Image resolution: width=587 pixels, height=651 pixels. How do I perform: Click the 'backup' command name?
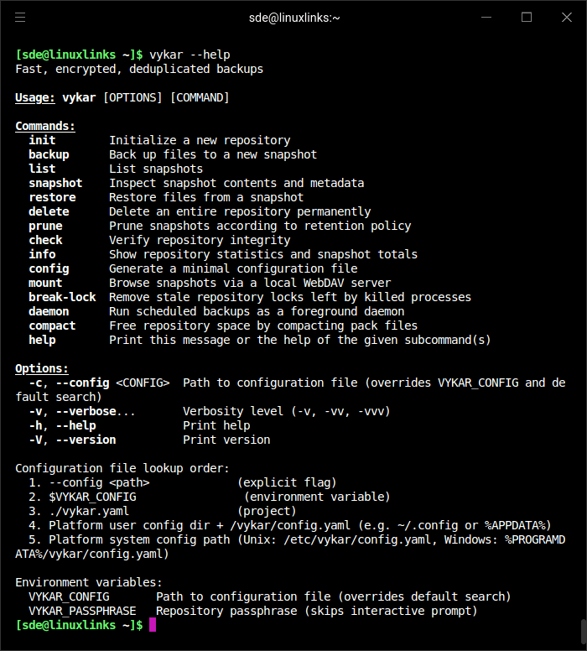coord(49,154)
